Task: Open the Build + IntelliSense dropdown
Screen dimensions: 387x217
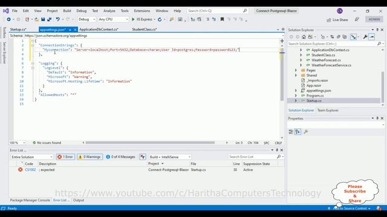Action: tap(170, 157)
